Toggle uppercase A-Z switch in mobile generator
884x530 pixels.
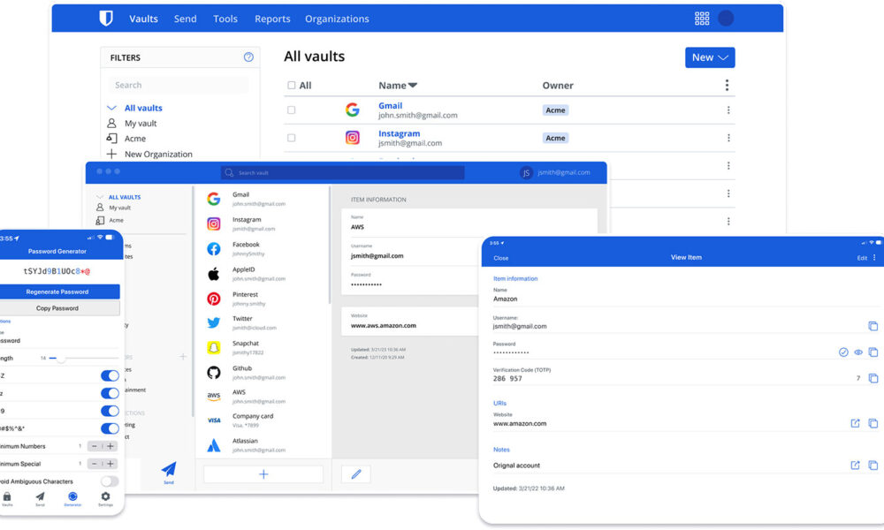[110, 375]
